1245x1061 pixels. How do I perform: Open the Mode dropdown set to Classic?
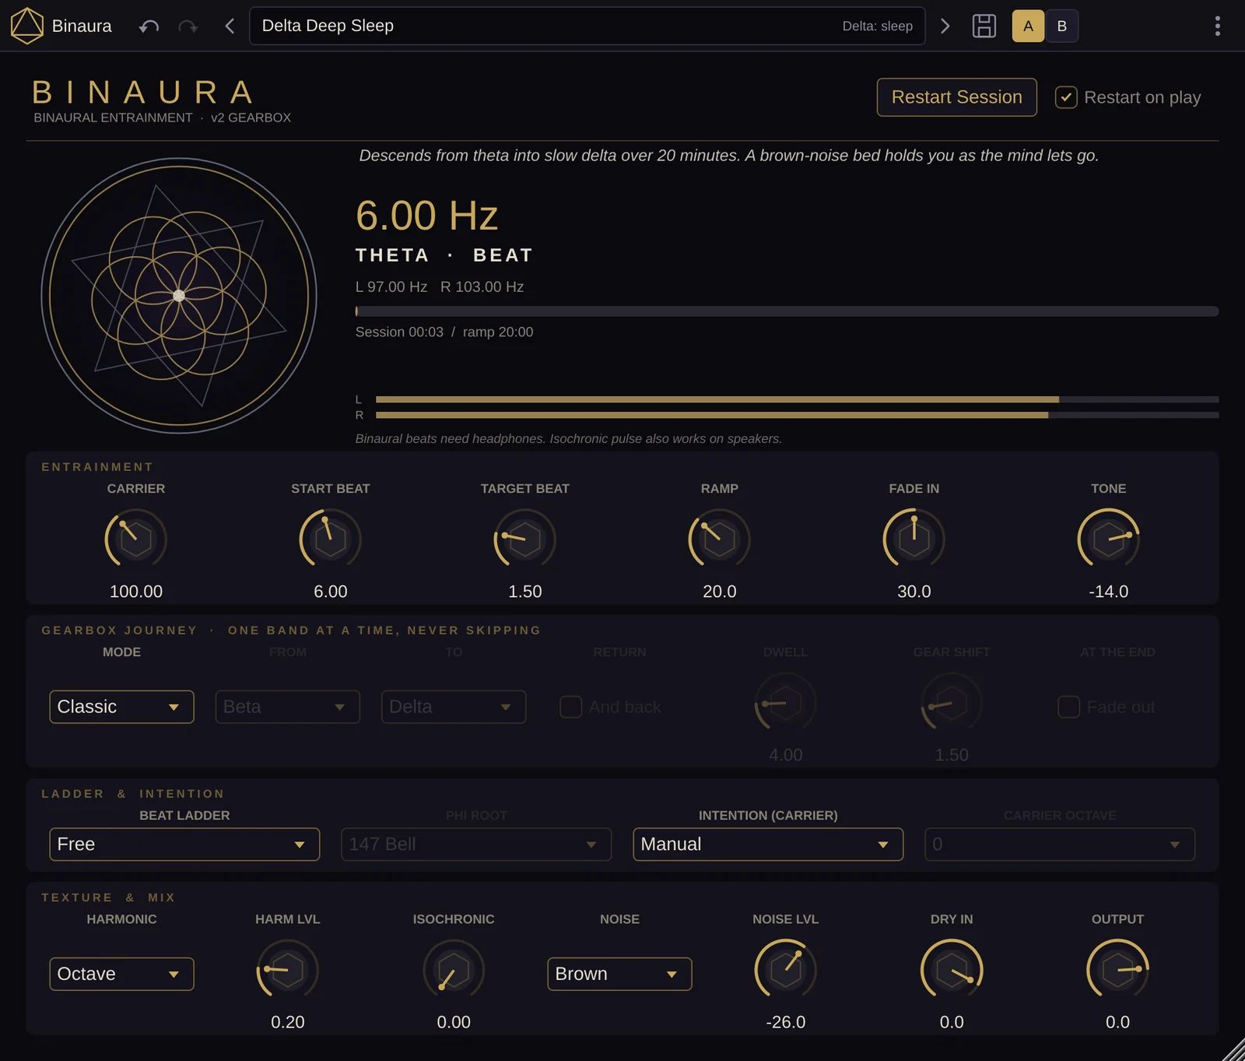coord(121,707)
